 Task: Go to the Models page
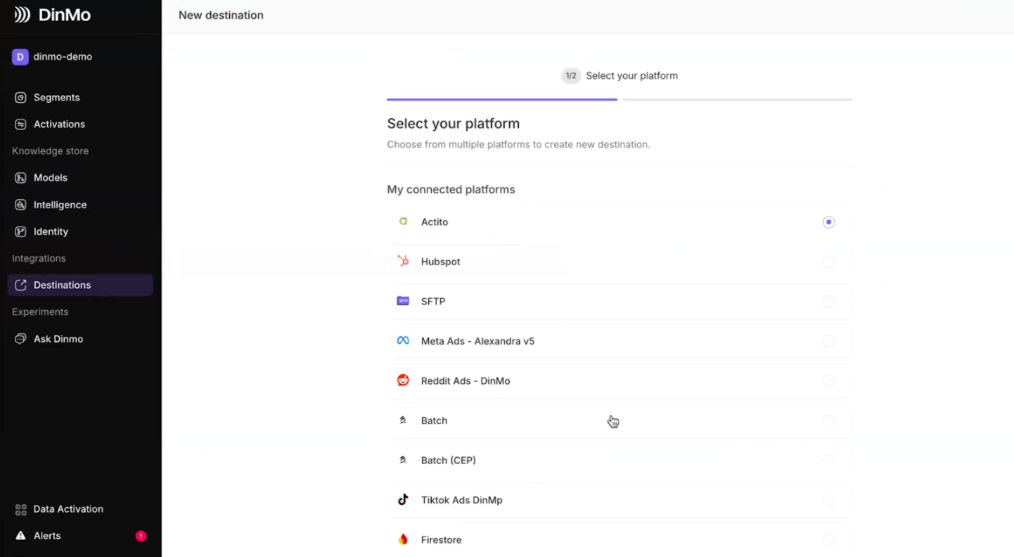[x=80, y=178]
